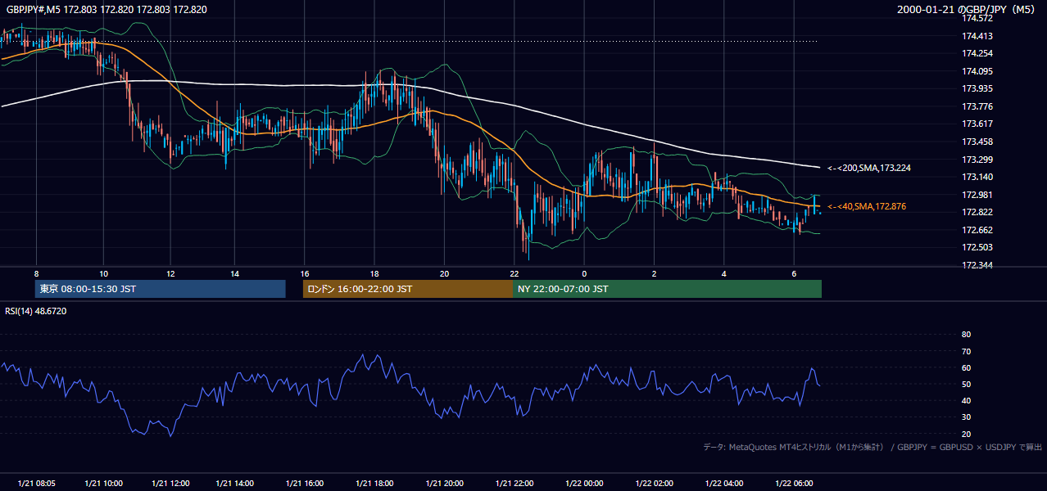Click the hour 0 label under the price chart
The width and height of the screenshot is (1047, 491).
coord(584,273)
